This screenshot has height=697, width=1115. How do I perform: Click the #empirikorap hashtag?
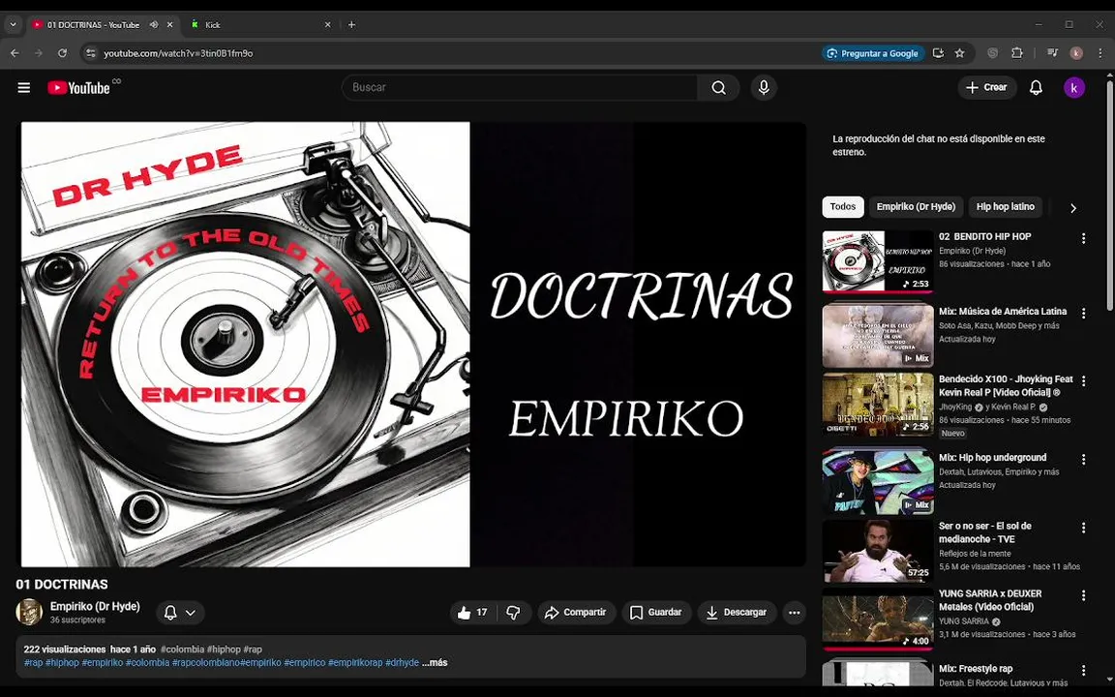pos(355,663)
